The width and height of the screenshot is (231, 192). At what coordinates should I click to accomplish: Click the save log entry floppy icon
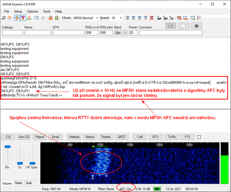click(171, 25)
